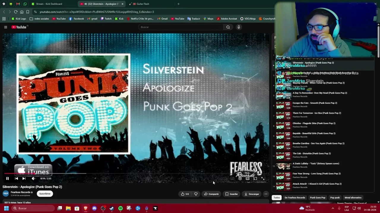Screen dimensions: 380x213
Task: Download the video with Descargar
Action: [252, 194]
